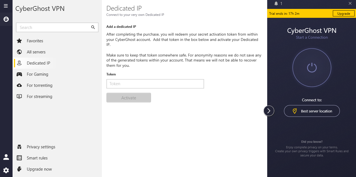Open Smart rules

coord(37,158)
